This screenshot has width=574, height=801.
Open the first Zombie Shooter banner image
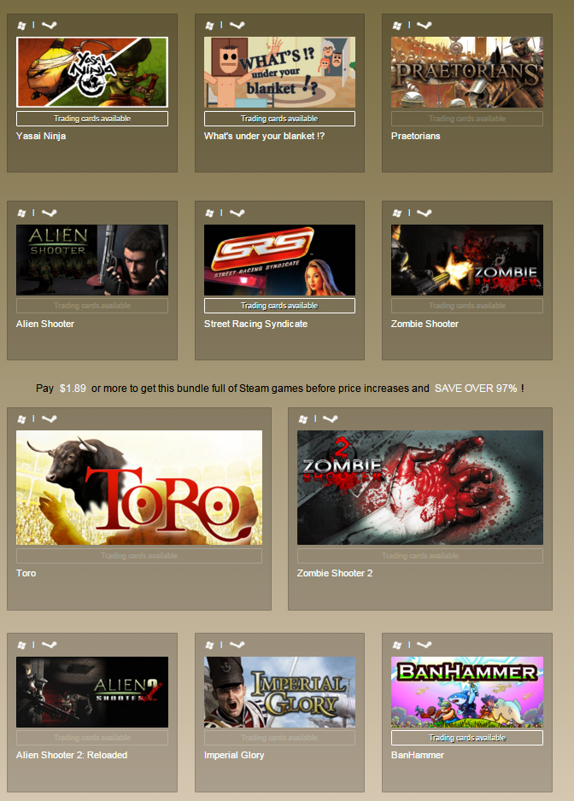click(467, 260)
